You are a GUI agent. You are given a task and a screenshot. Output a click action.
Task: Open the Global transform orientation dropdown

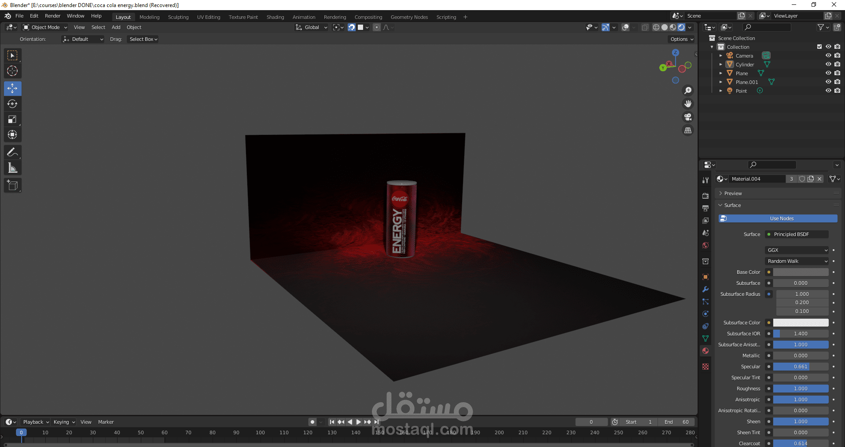(312, 27)
